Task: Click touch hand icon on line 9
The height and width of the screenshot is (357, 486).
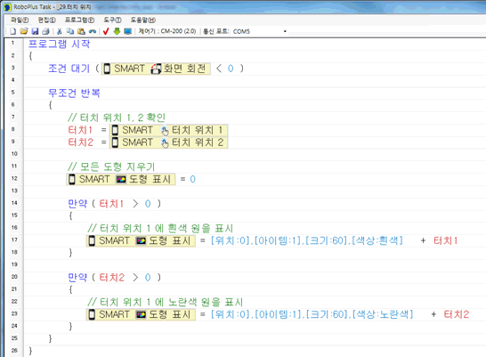Action: point(165,142)
